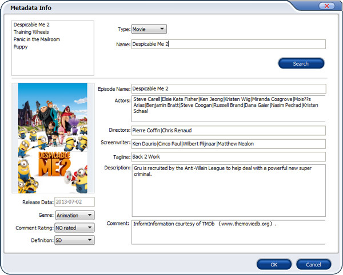343x275 pixels.
Task: Select Training Wheels in results list
Action: coord(31,33)
